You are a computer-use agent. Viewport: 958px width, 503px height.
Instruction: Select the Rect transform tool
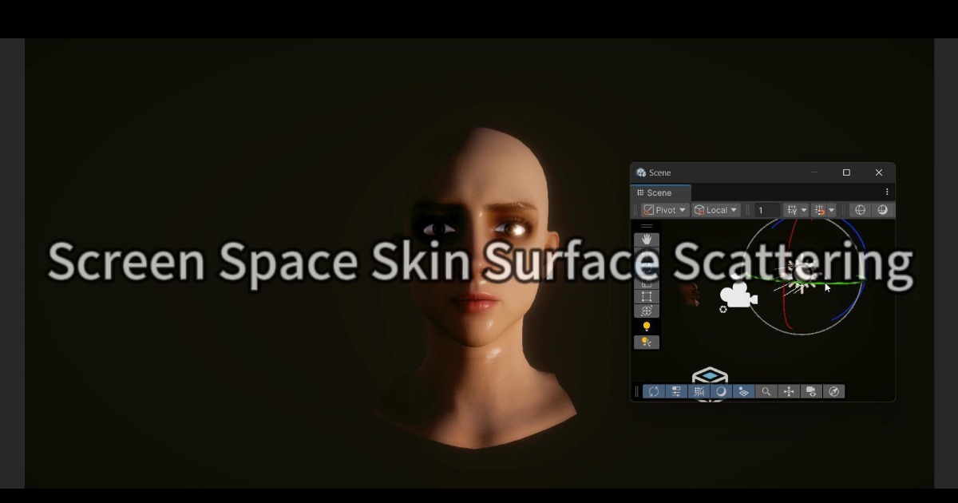[x=646, y=297]
